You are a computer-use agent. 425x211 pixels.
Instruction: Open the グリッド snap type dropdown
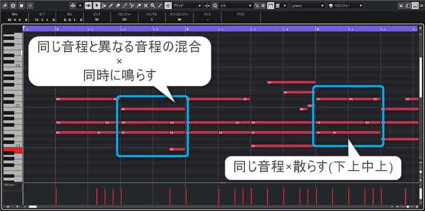(188, 5)
